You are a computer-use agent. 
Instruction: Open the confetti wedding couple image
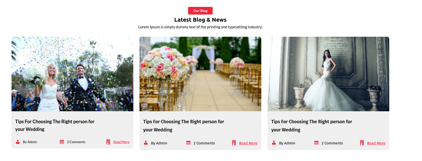(x=72, y=74)
